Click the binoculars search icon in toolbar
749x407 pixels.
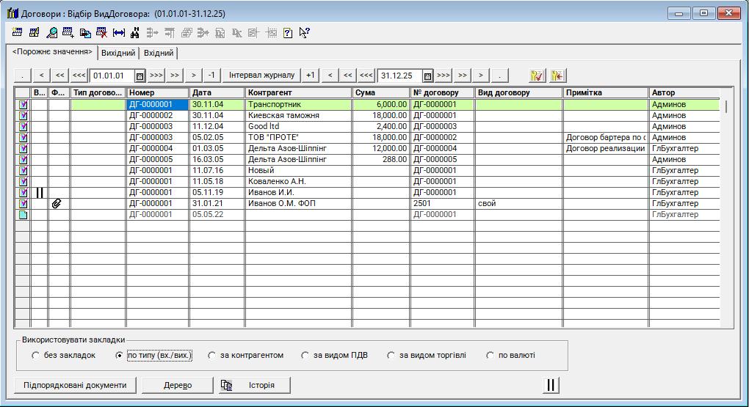pyautogui.click(x=135, y=32)
